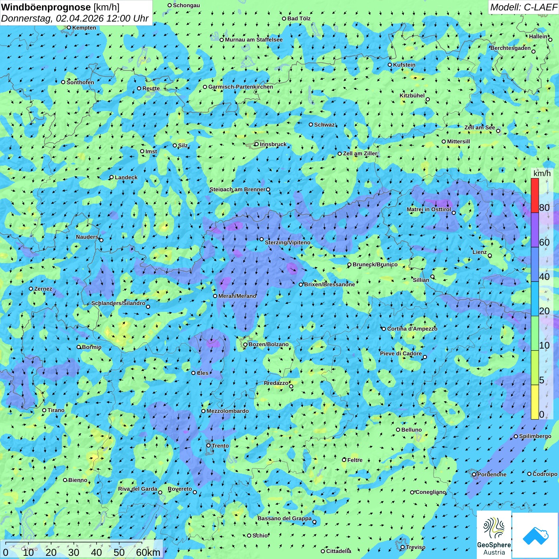This screenshot has width=559, height=559.
Task: Select the Treviso city marker
Action: point(402,547)
